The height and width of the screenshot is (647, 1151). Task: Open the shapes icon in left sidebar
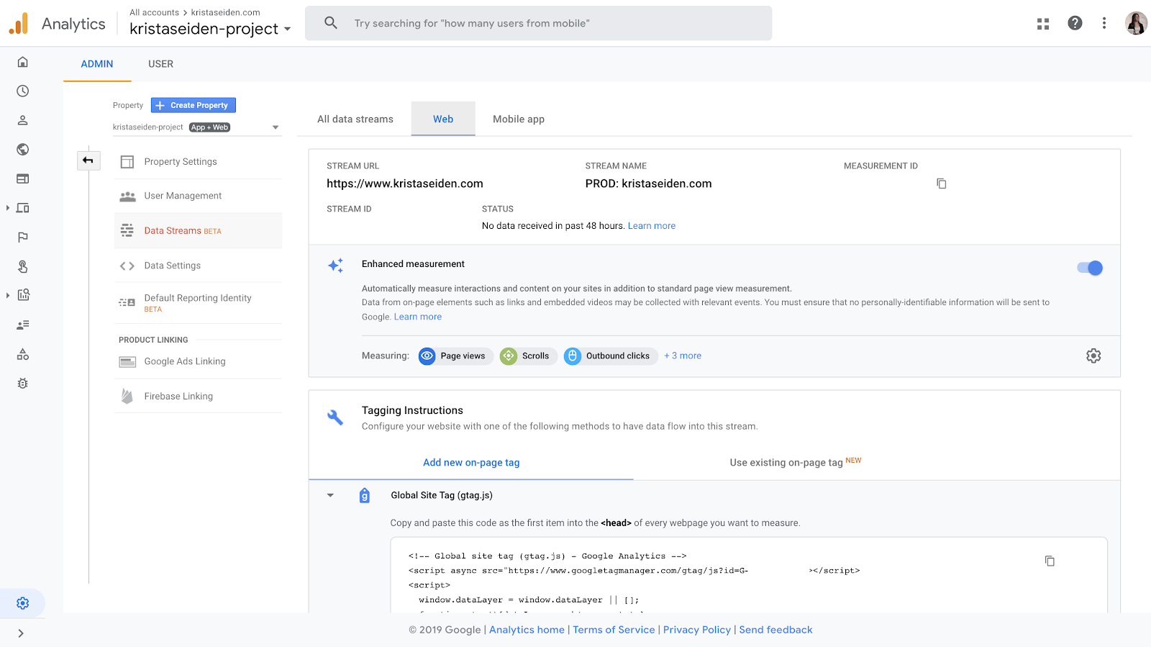pyautogui.click(x=23, y=354)
